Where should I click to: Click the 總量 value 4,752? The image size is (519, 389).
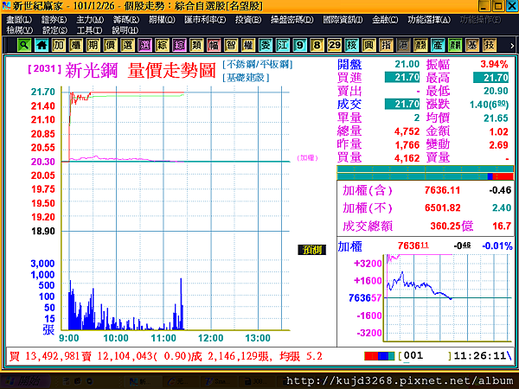coord(407,131)
